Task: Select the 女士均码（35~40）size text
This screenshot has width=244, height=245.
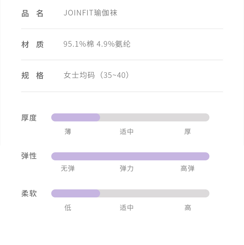Action: click(x=97, y=75)
